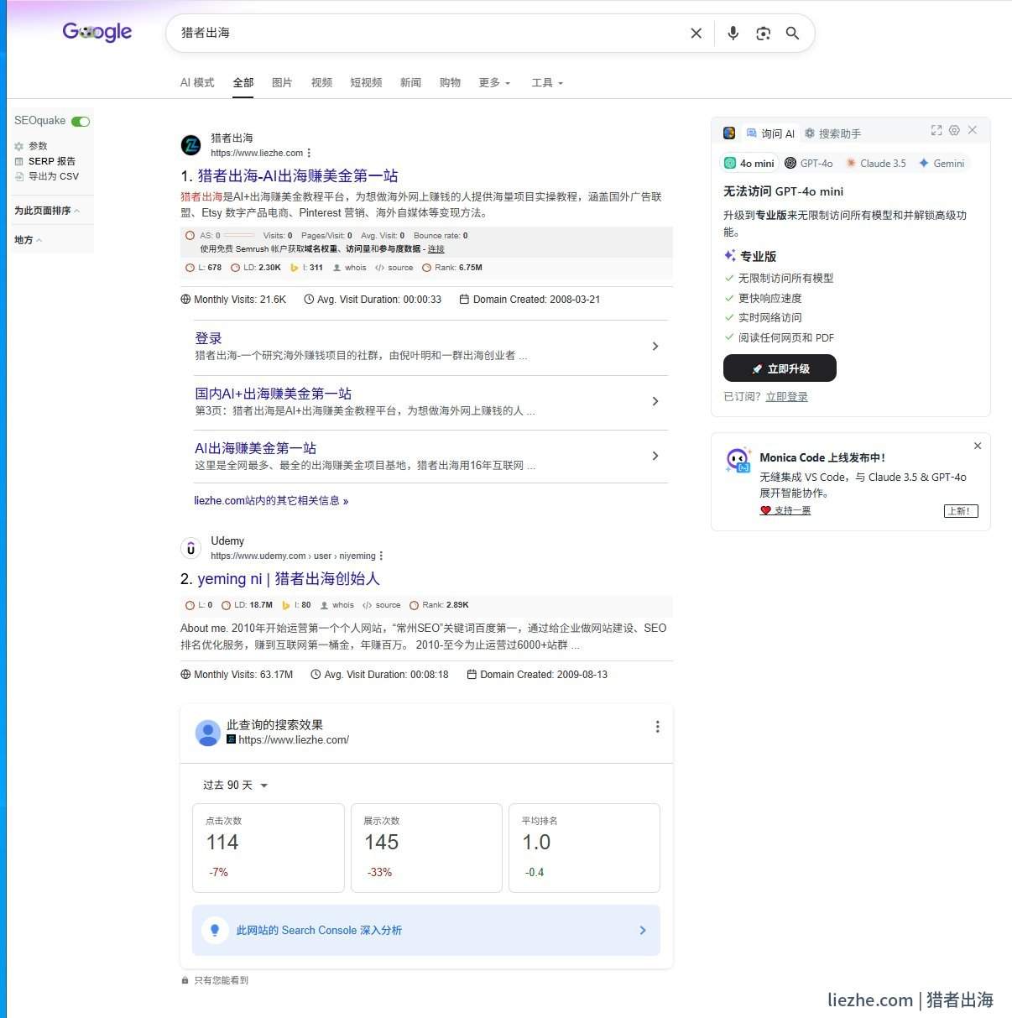Open the Google logo homepage link
1012x1018 pixels.
(97, 32)
